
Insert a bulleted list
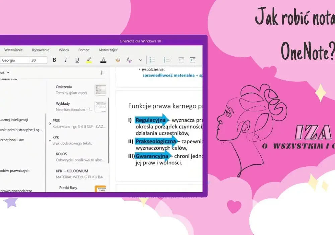152,60
